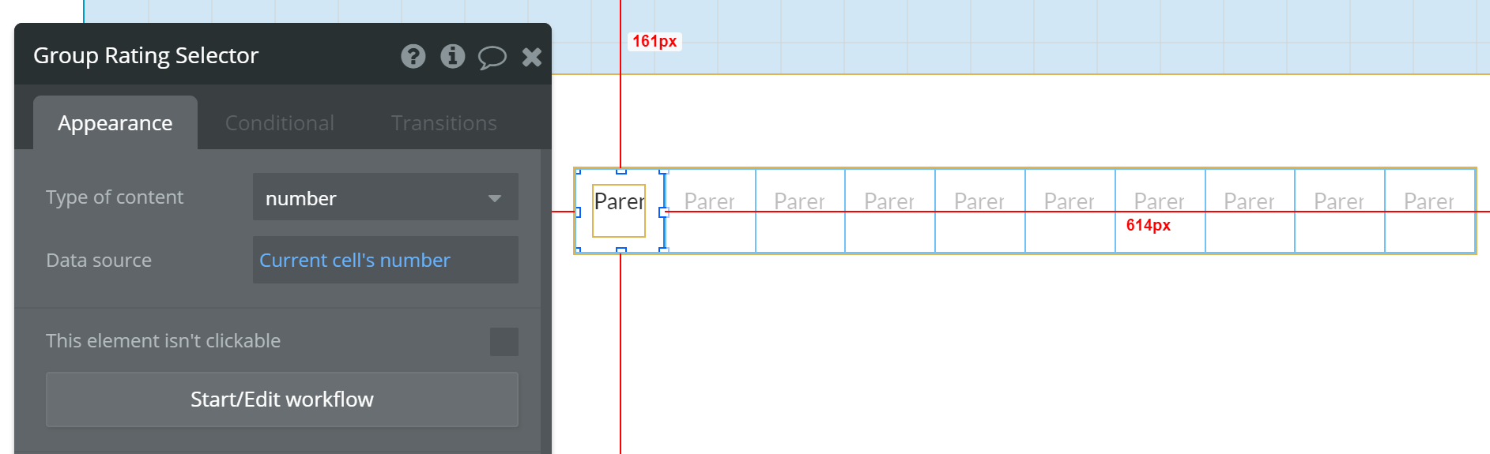Screen dimensions: 1490x454
Task: Click the right-middle resize handle of selected group
Action: coord(663,212)
